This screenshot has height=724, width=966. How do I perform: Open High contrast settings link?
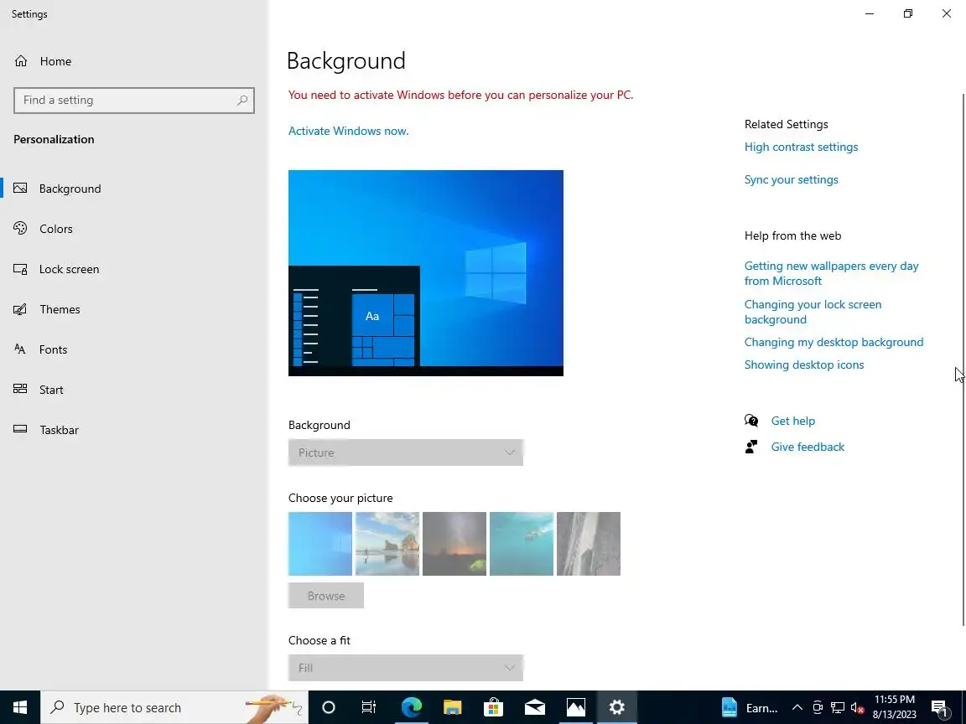pyautogui.click(x=801, y=147)
